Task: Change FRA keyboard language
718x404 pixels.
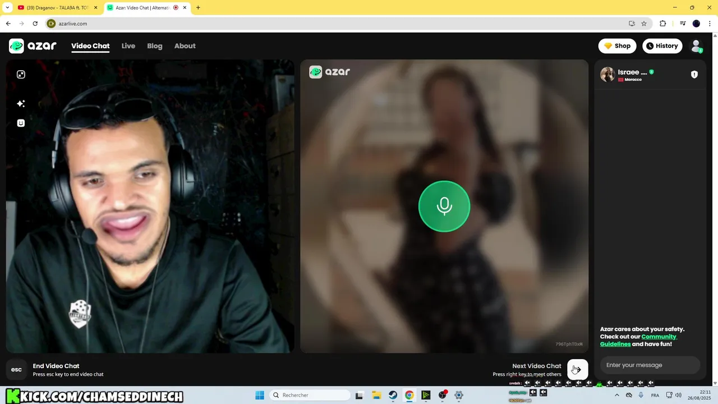Action: [x=655, y=395]
